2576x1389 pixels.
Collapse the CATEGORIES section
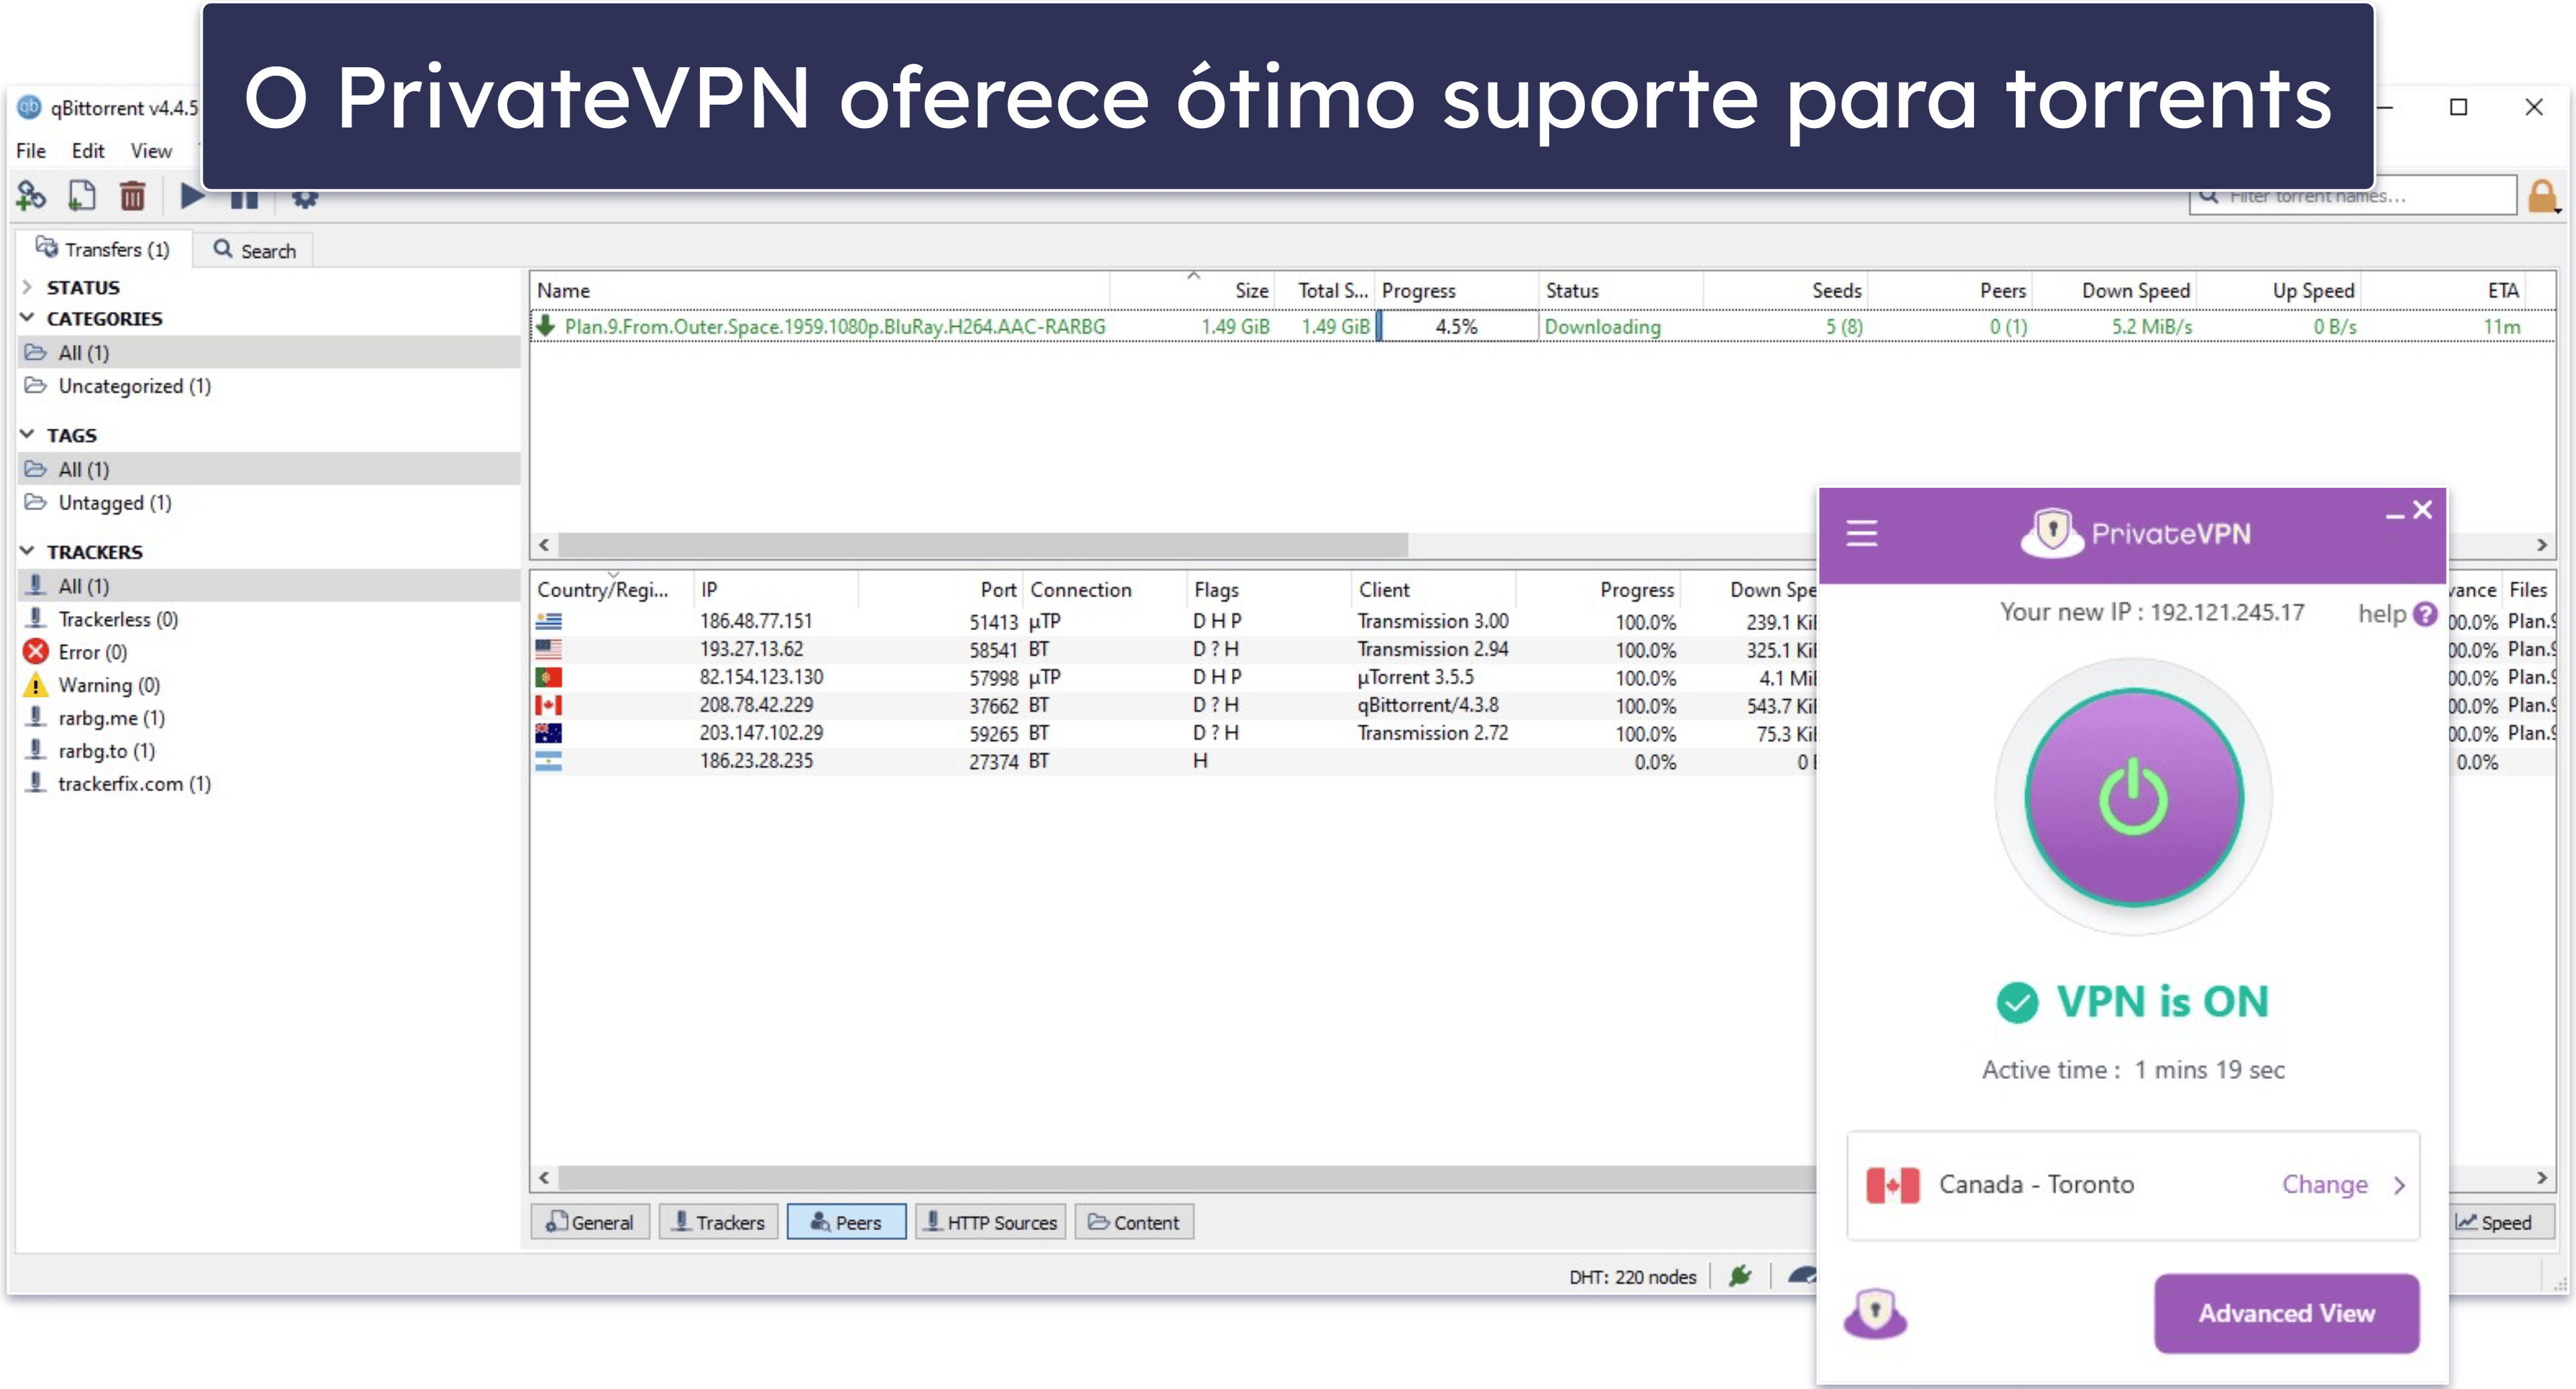27,318
